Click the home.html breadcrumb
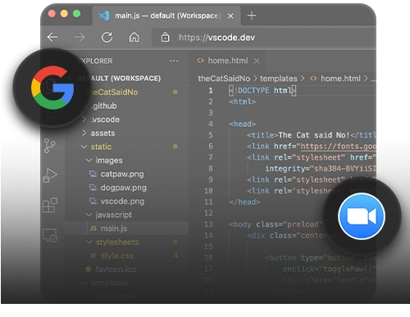Image resolution: width=410 pixels, height=317 pixels. pos(340,79)
